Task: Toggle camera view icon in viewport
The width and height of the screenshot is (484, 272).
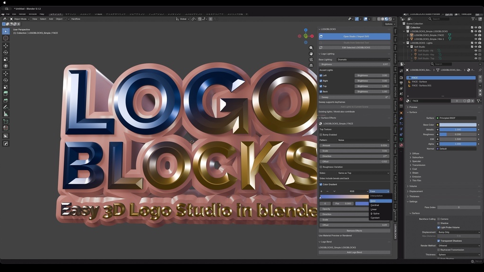Action: [311, 59]
